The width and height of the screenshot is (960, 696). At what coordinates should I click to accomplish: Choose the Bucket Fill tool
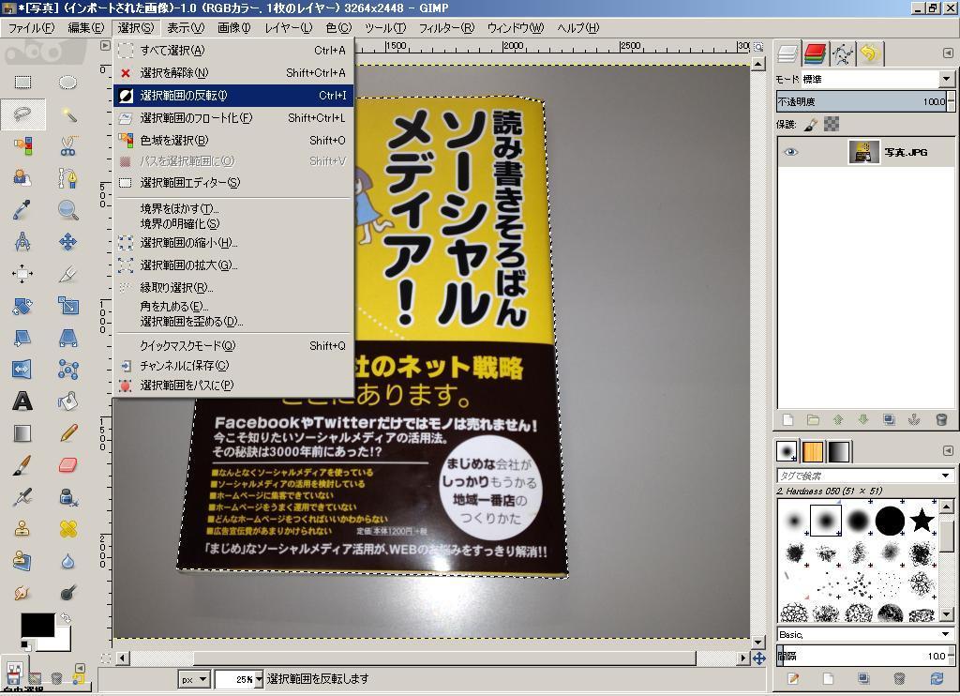point(67,401)
